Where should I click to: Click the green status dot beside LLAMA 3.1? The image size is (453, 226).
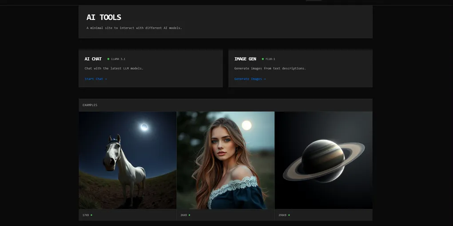click(108, 59)
